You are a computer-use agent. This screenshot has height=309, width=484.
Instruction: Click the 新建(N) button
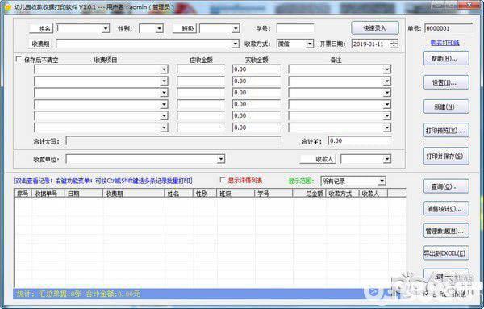pos(446,106)
